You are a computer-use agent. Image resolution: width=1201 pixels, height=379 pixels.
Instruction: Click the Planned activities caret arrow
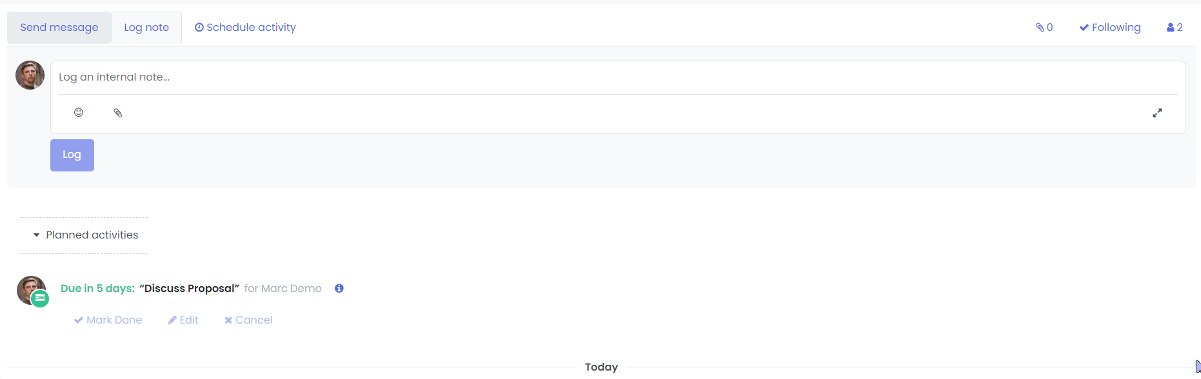pyautogui.click(x=37, y=235)
